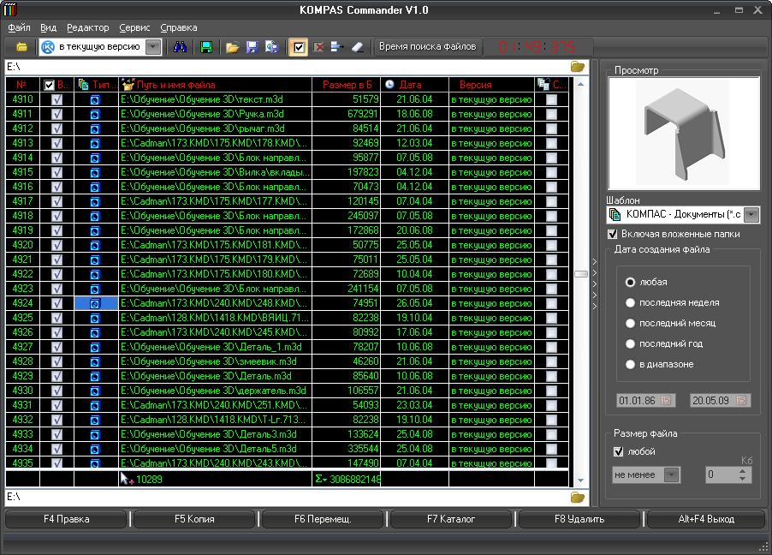This screenshot has height=555, width=772.
Task: Click the 3D part preview thumbnail
Action: point(684,133)
